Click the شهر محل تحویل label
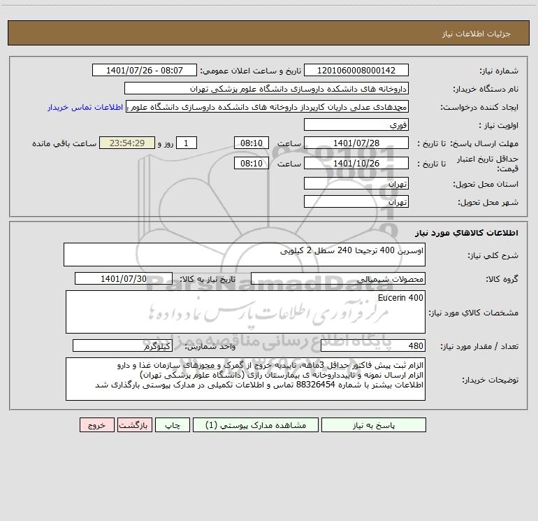Viewport: 538px width, 521px height. [x=488, y=202]
